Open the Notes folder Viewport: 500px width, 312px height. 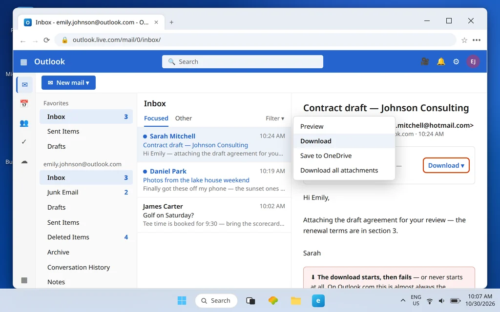(x=86, y=282)
